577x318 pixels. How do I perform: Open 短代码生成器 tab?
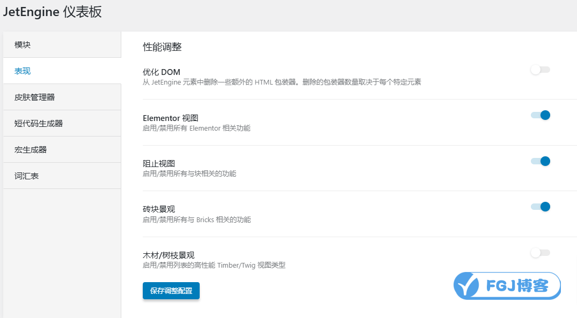(x=62, y=123)
